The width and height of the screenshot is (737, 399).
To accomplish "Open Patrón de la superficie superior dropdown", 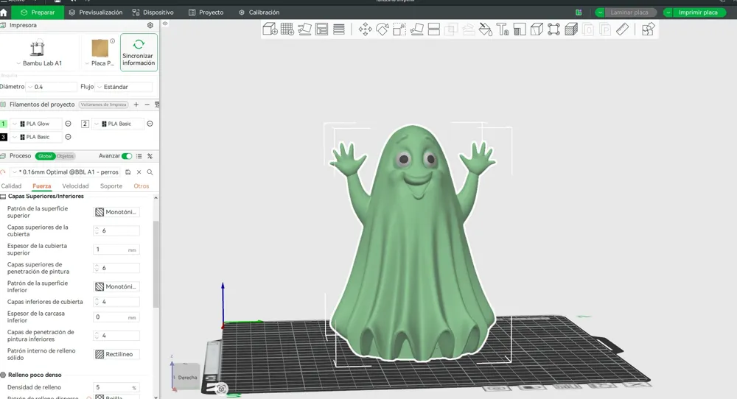I will 116,212.
